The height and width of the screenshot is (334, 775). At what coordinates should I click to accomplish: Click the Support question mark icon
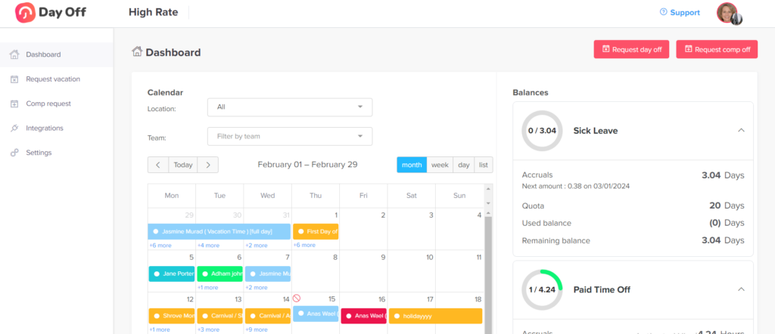[664, 12]
